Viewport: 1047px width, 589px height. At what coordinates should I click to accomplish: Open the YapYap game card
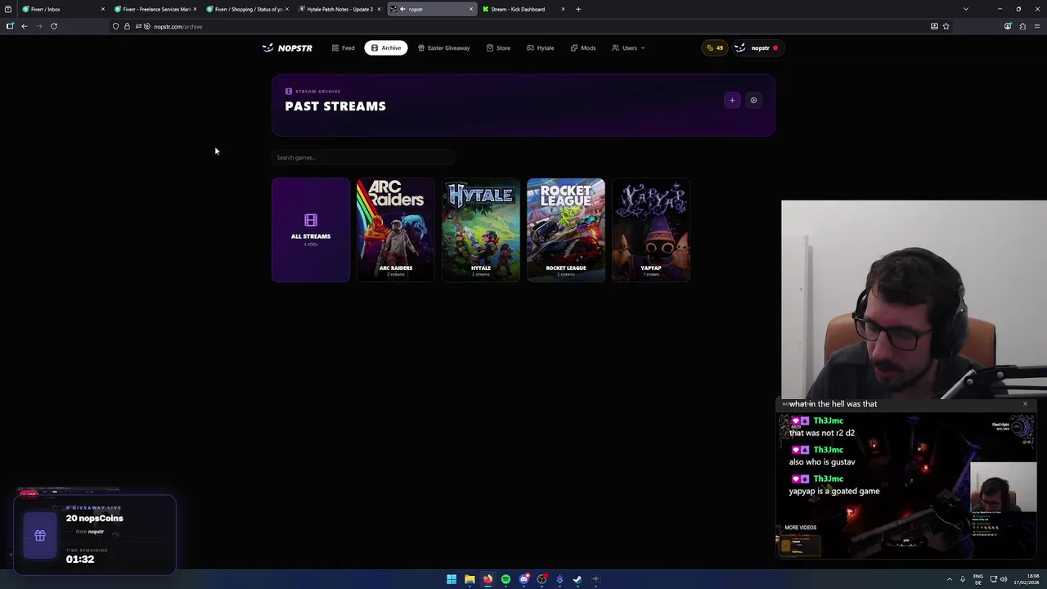pos(651,230)
